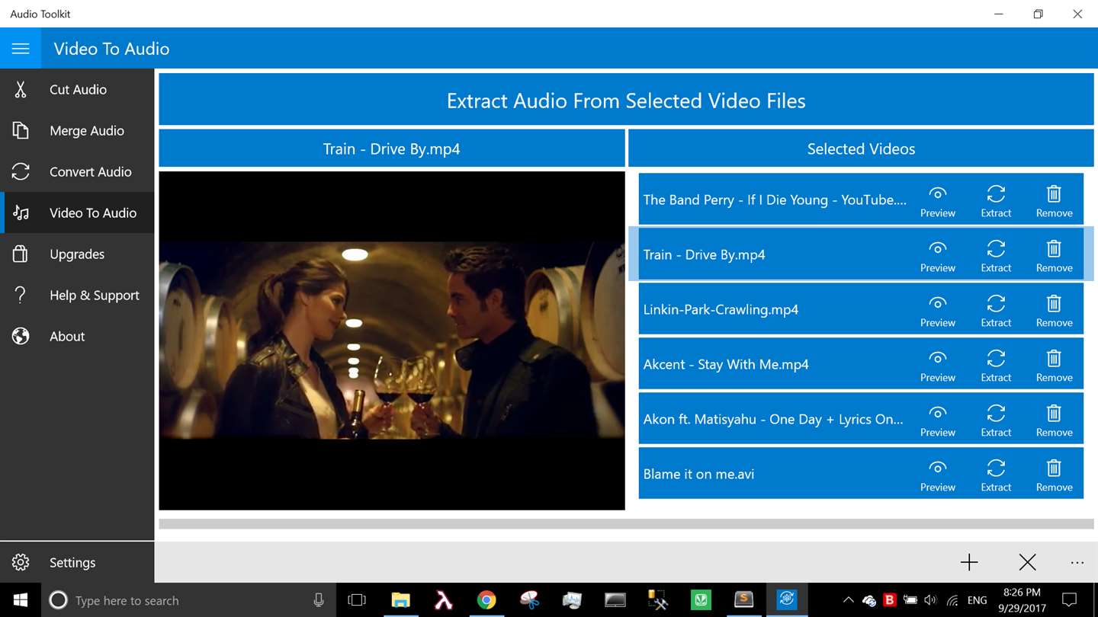Click the extraction progress bar

(x=626, y=524)
